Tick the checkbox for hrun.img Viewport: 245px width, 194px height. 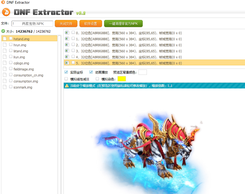pyautogui.click(x=11, y=44)
